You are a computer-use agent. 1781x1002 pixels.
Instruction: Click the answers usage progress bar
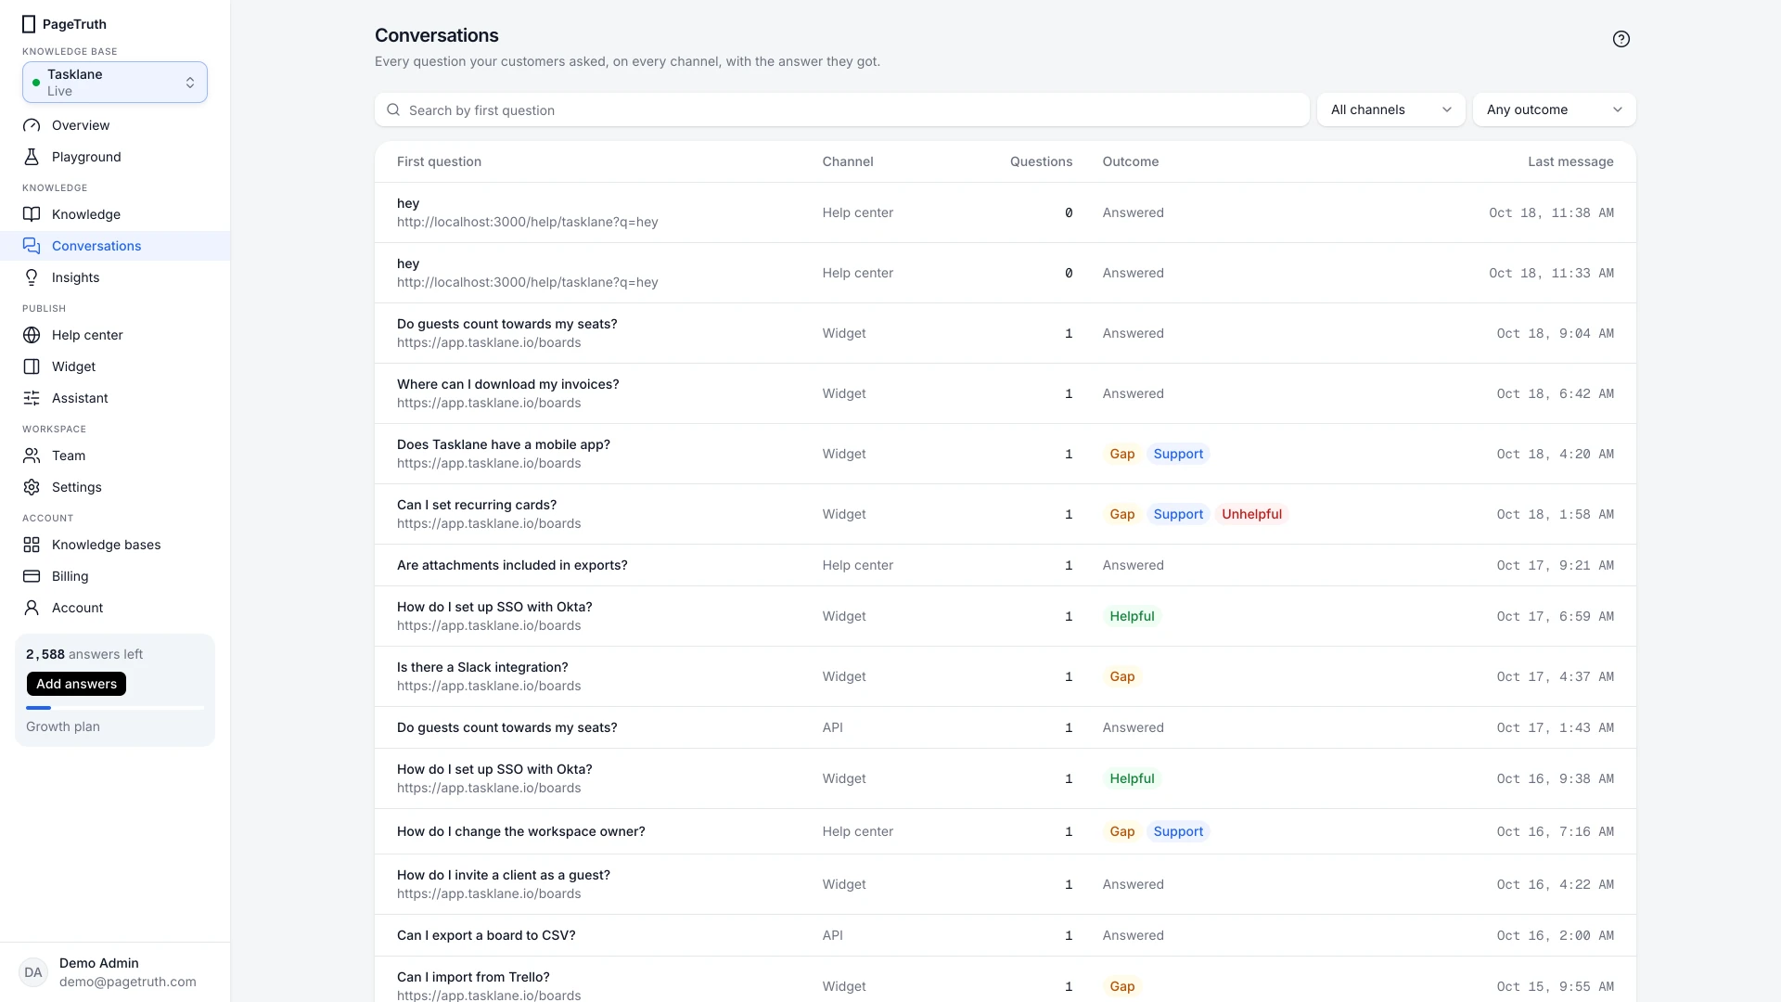tap(115, 708)
